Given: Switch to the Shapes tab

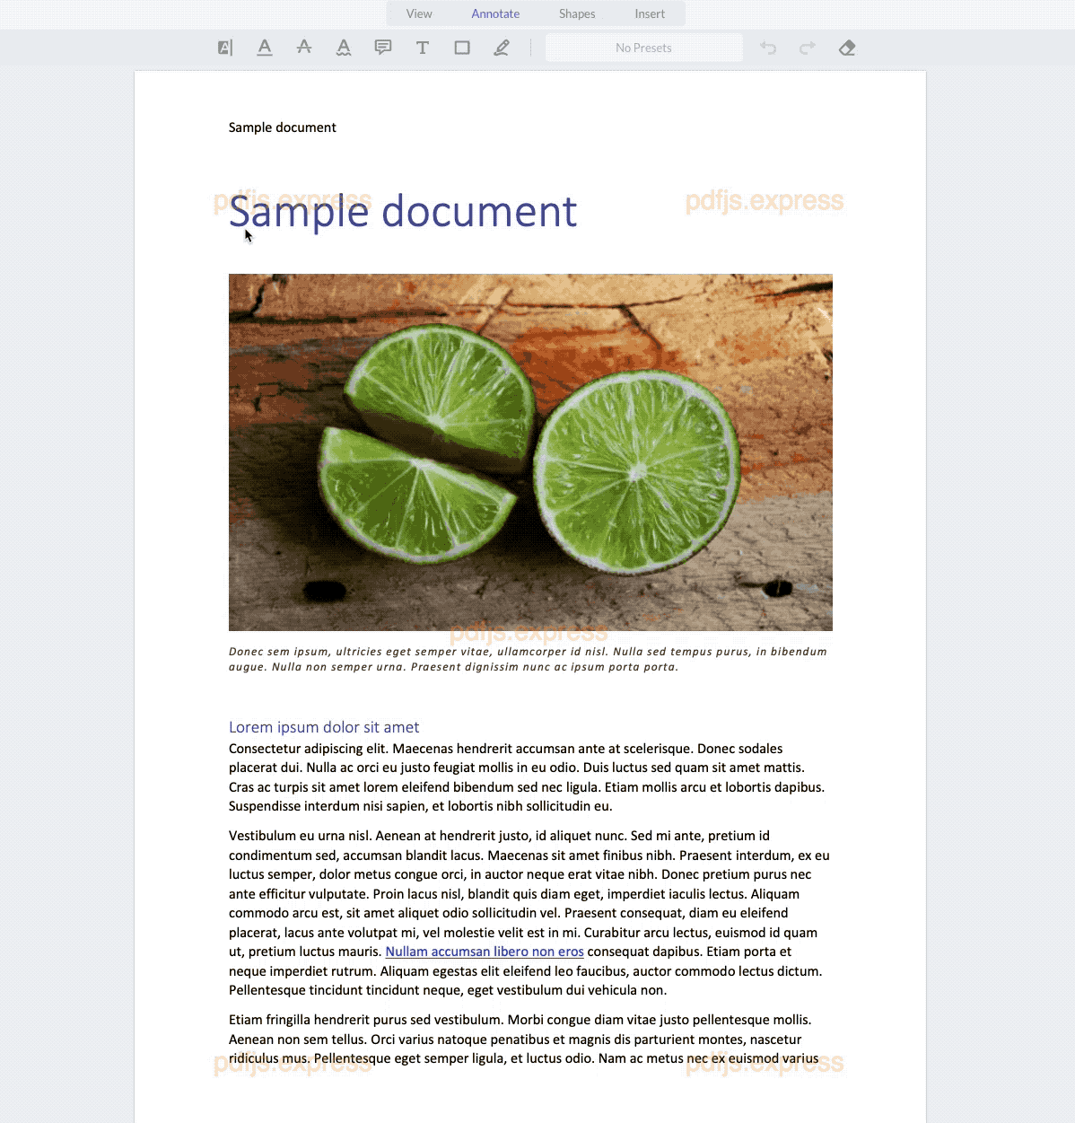Looking at the screenshot, I should click(x=577, y=13).
